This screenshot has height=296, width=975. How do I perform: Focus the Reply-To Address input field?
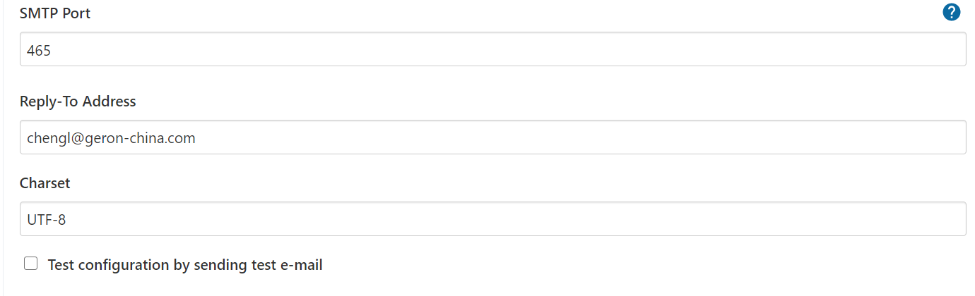(492, 137)
